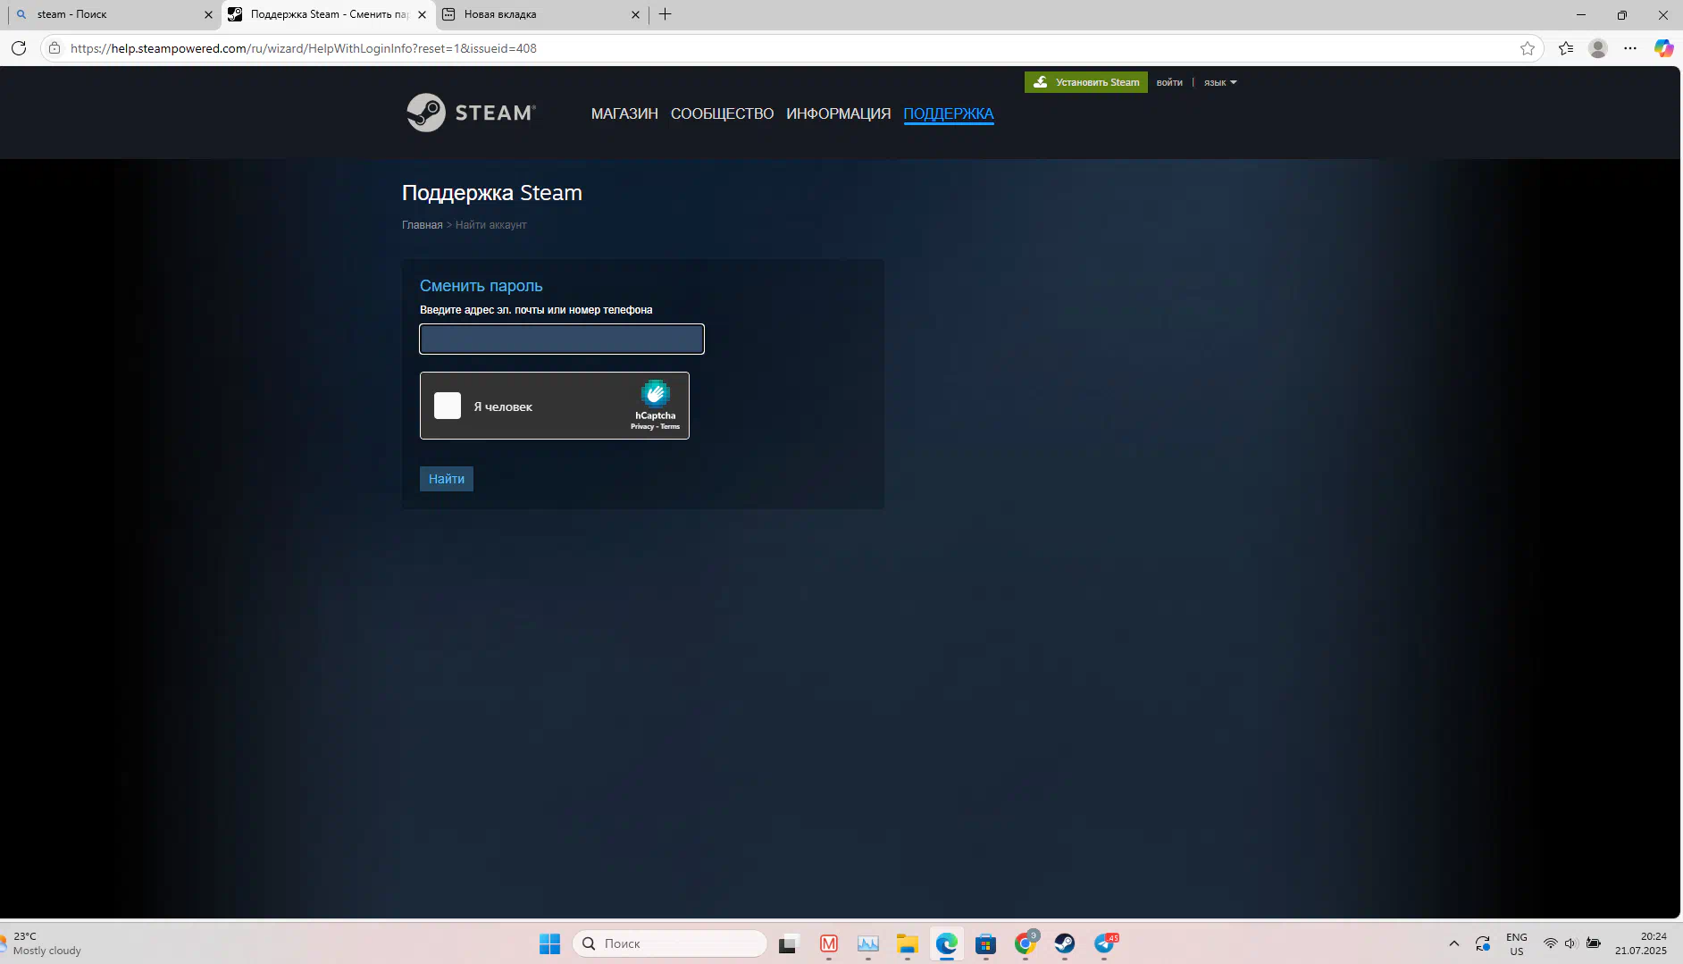Open the МАГАЗИН menu
Image resolution: width=1683 pixels, height=964 pixels.
tap(624, 113)
